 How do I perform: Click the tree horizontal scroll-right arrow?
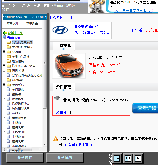(40, 149)
